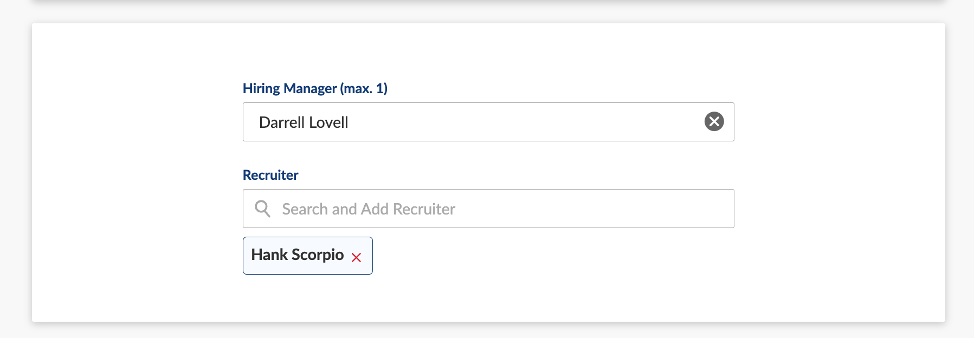
Task: Tap the circled X in Hiring Manager field
Action: click(x=714, y=121)
